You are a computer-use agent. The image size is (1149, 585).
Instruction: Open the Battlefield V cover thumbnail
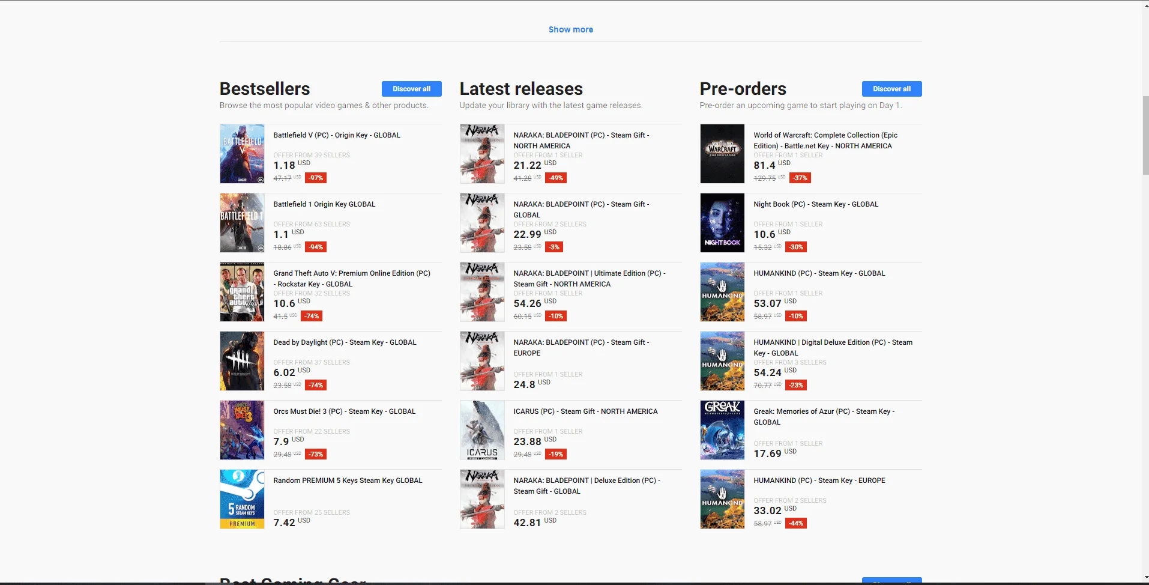click(x=242, y=154)
